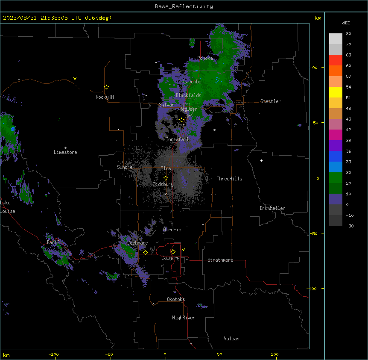The image size is (368, 360).
Task: Click the Okotoks label
Action: coord(176,299)
